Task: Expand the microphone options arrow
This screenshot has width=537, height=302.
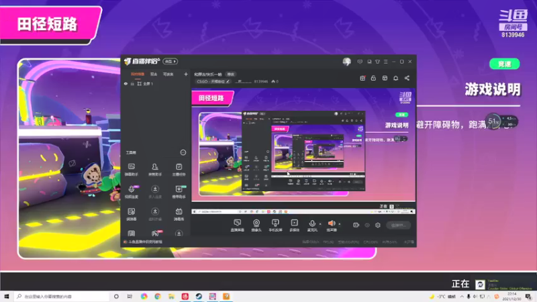Action: (320, 224)
